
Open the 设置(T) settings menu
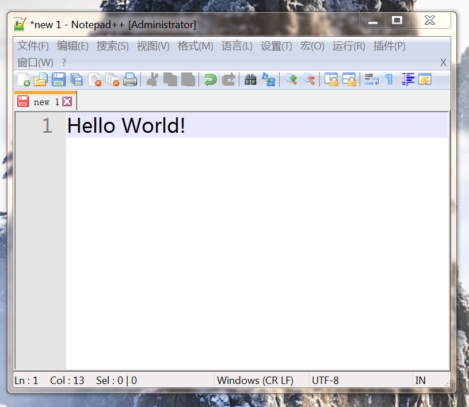(276, 46)
